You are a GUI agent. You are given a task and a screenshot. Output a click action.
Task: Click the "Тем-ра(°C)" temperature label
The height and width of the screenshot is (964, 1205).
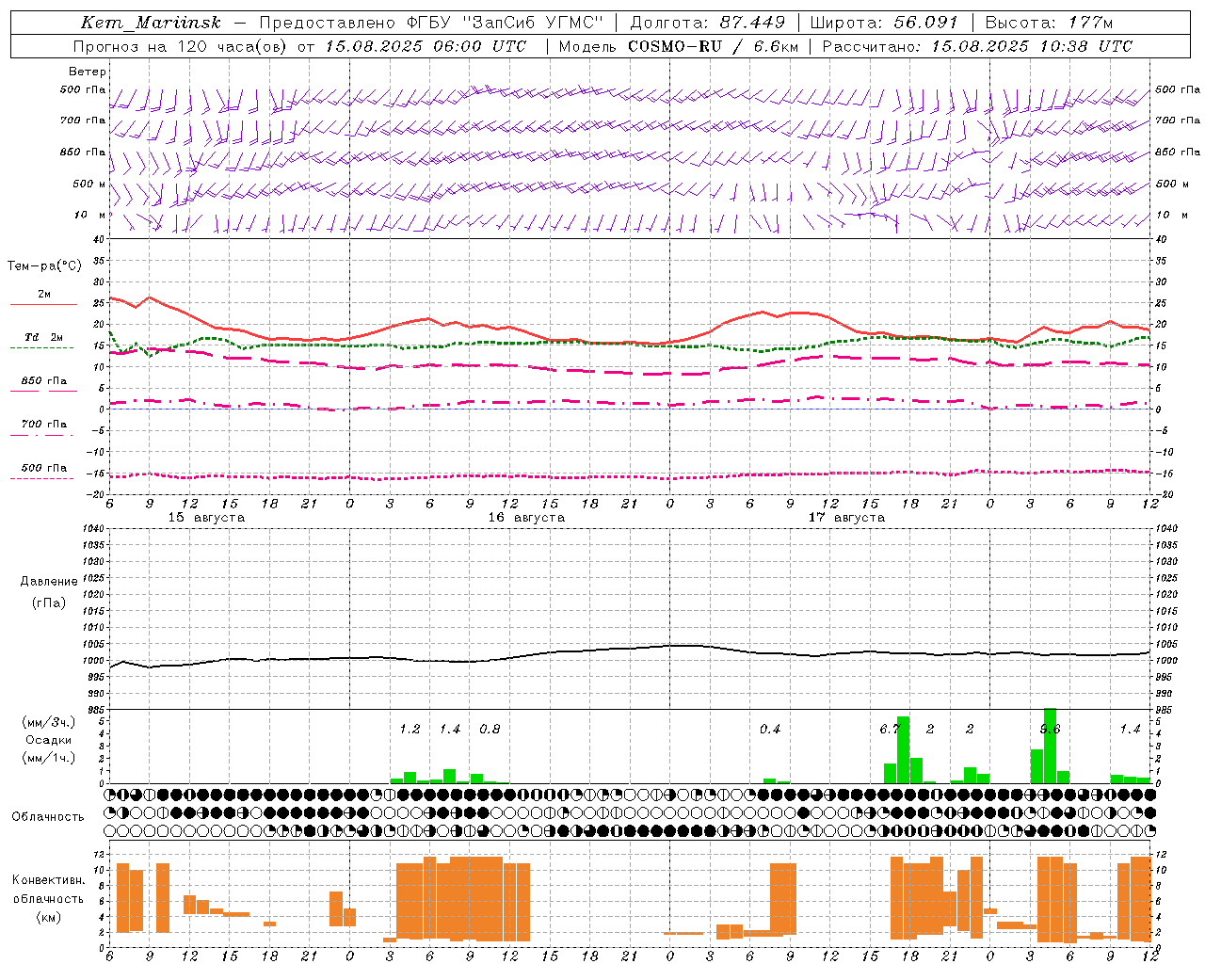point(44,266)
